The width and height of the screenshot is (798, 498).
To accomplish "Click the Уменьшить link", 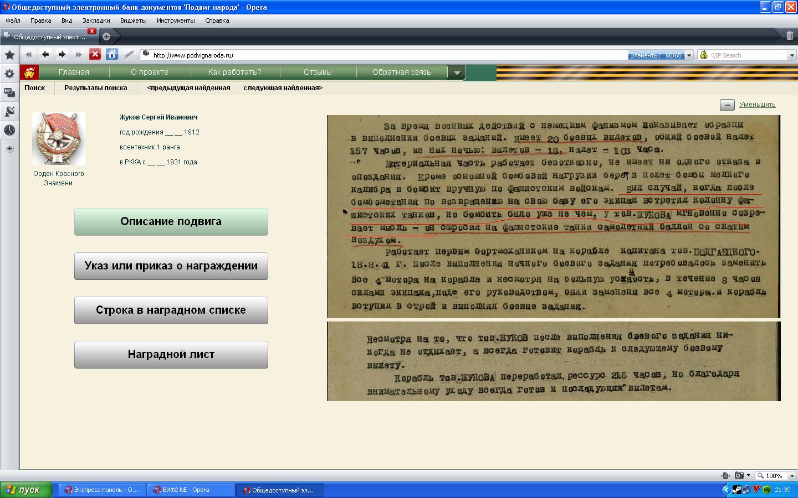I will click(757, 105).
